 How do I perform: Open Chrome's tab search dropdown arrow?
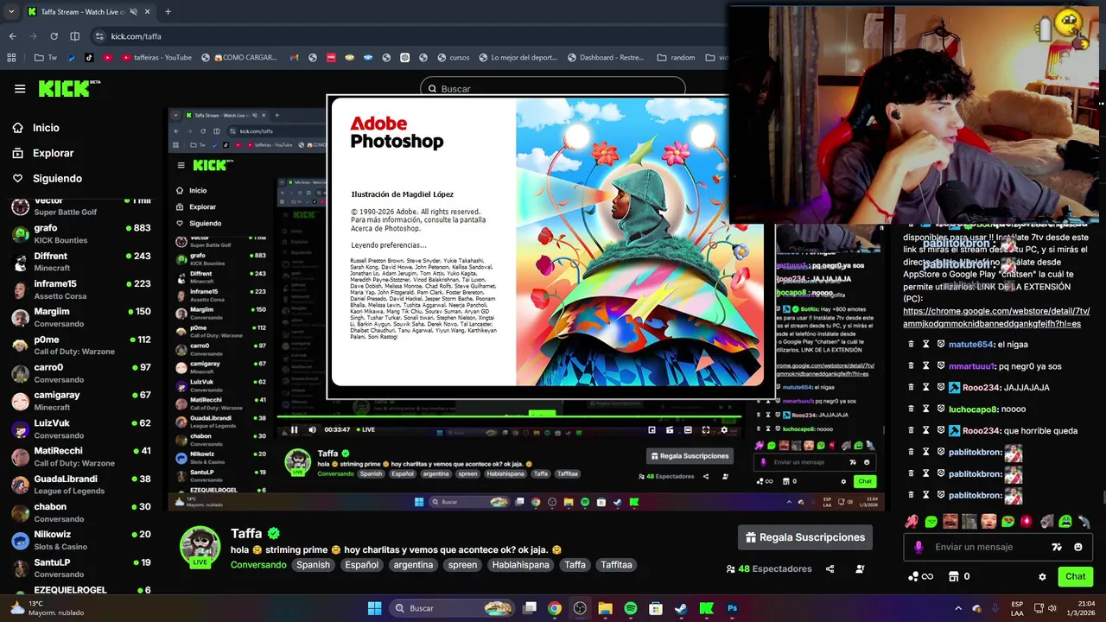10,12
